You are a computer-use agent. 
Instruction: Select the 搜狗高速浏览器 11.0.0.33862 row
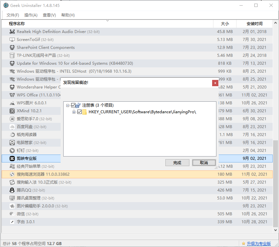[137, 174]
